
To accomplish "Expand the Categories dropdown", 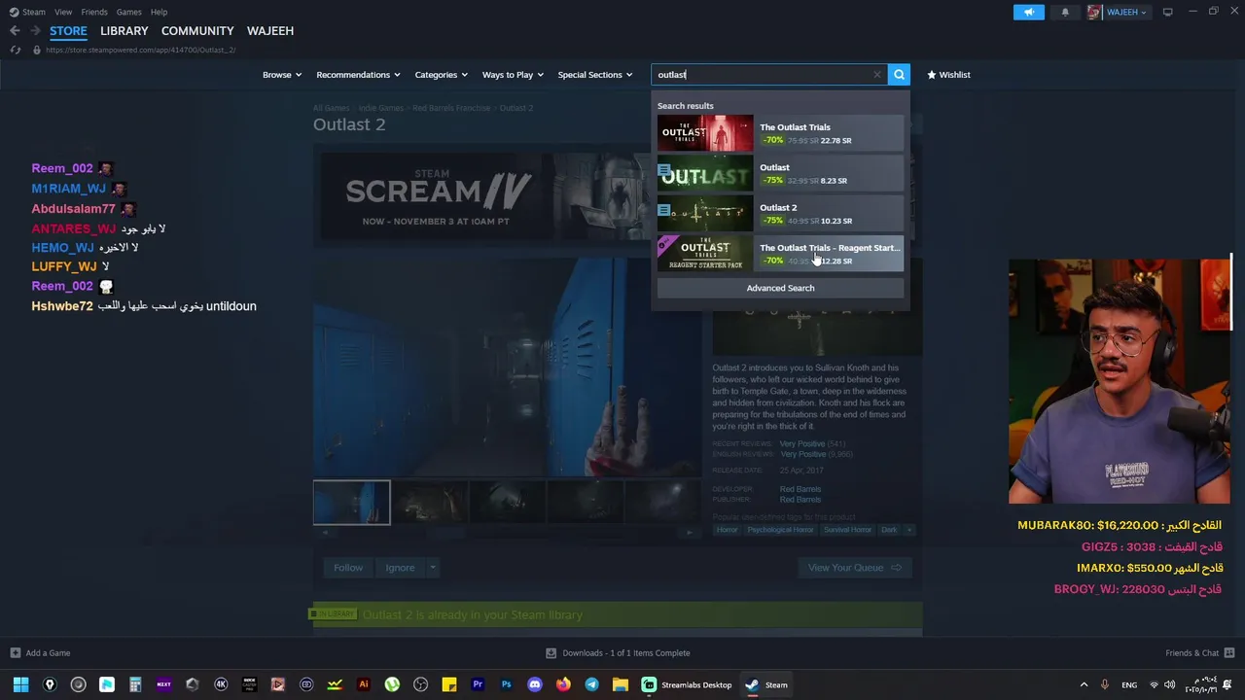I will pos(441,75).
